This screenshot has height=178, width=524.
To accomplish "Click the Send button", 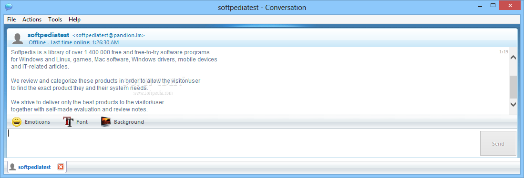I will 498,143.
